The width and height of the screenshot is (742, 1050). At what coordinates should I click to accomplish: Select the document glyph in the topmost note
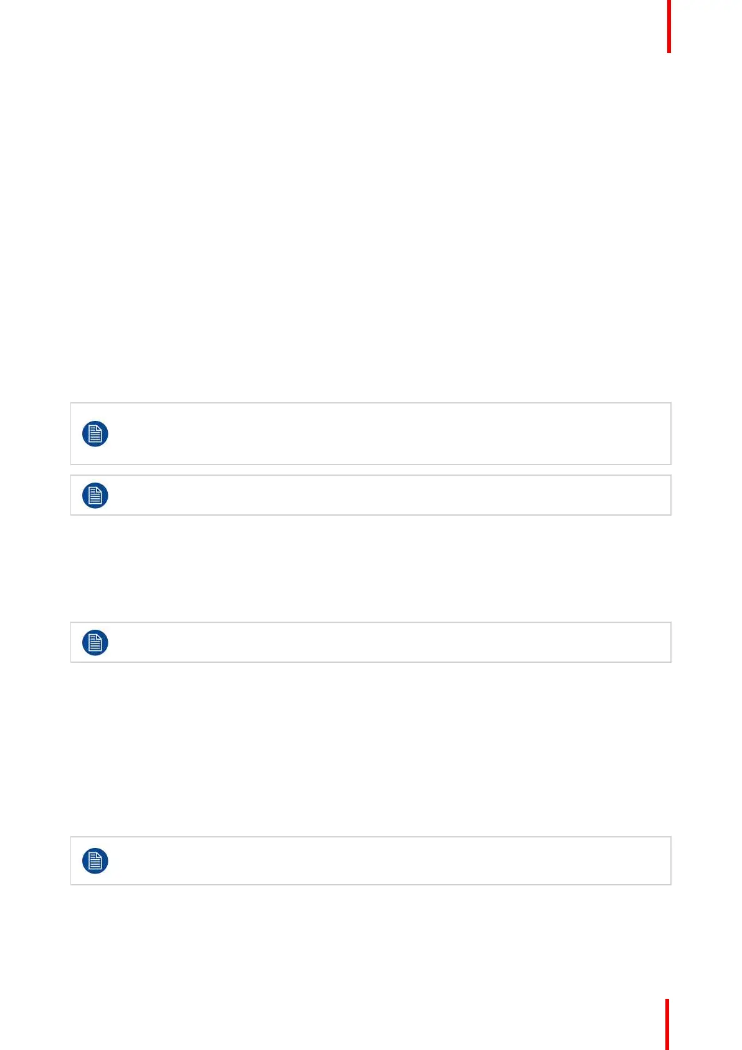coord(95,434)
